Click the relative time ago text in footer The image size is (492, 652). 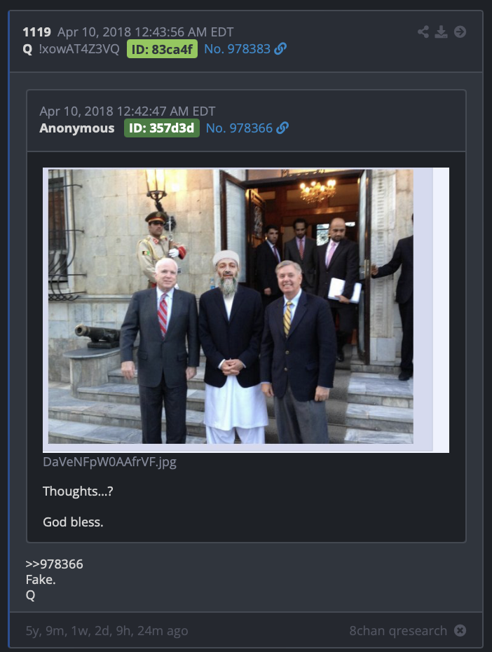click(x=107, y=631)
